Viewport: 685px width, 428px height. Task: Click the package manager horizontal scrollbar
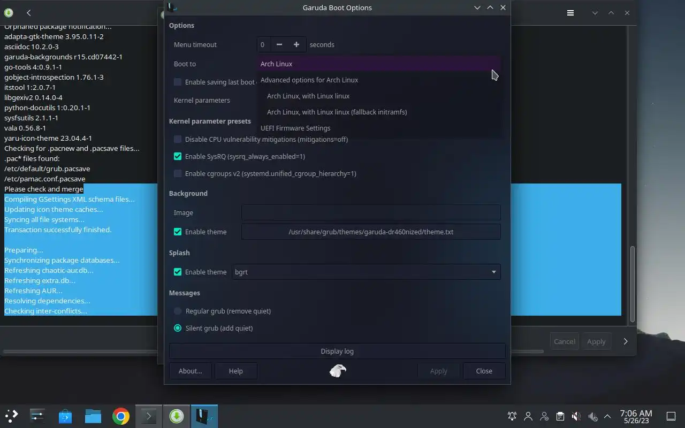click(273, 351)
